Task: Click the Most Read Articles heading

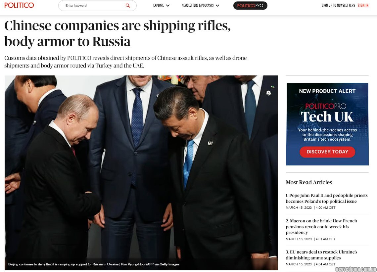Action: coord(309,182)
